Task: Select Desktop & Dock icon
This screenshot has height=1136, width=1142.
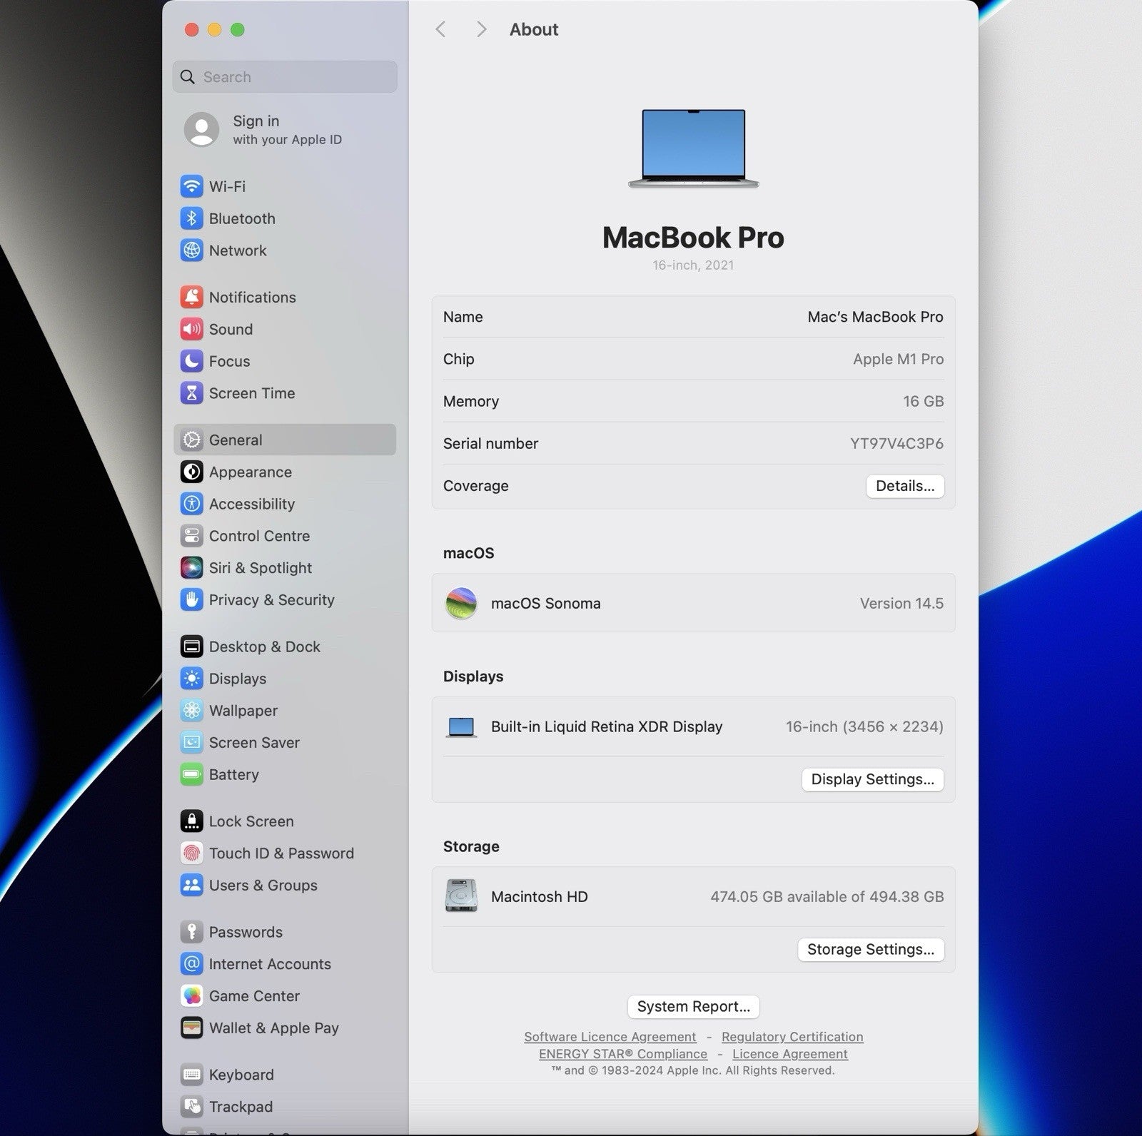Action: coord(191,646)
